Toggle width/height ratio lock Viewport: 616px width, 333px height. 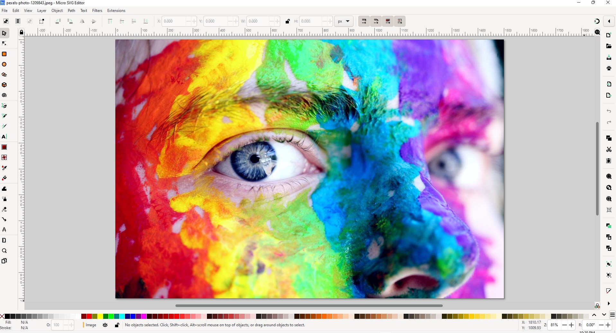288,21
